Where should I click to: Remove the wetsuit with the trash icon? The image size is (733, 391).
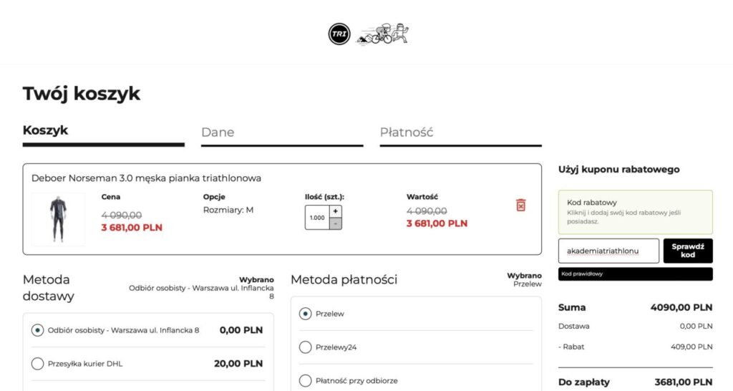pyautogui.click(x=520, y=206)
